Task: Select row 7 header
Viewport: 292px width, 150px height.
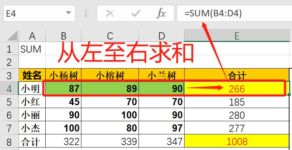Action: [9, 128]
